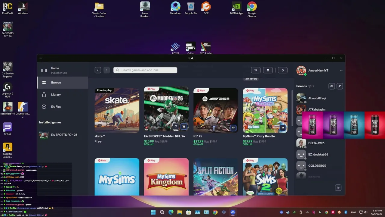Open the shopping cart in top bar

[268, 70]
